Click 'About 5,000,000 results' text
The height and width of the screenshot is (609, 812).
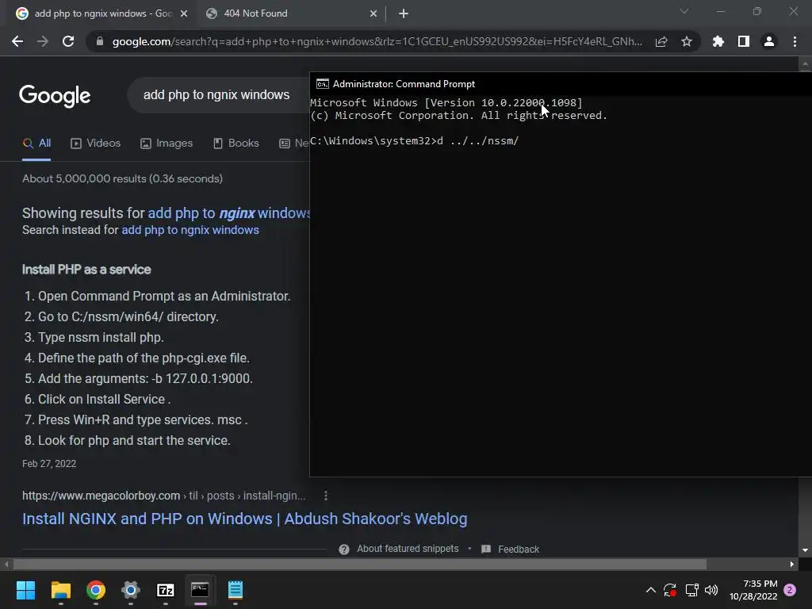(122, 178)
